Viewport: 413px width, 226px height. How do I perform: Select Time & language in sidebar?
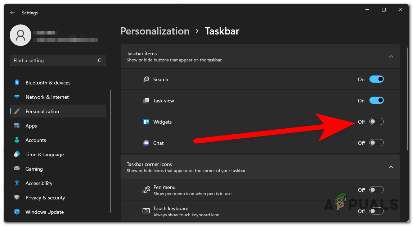[x=45, y=154]
